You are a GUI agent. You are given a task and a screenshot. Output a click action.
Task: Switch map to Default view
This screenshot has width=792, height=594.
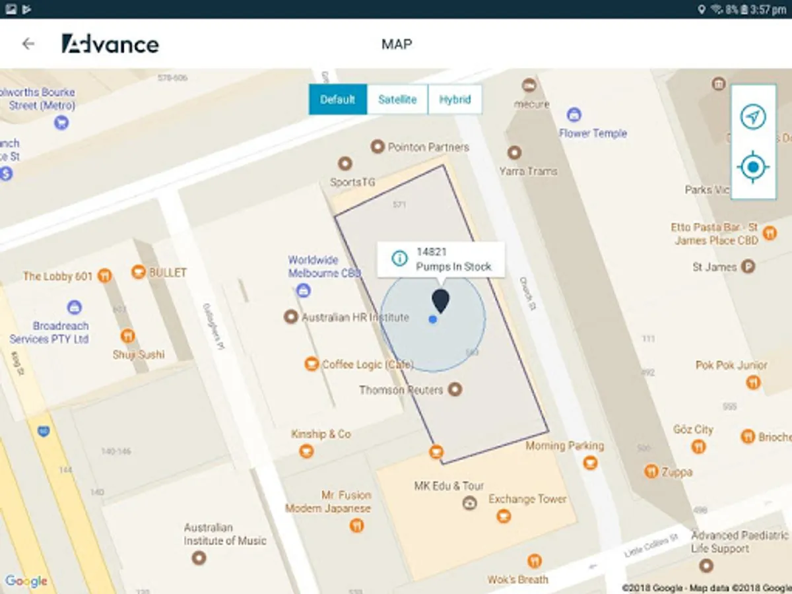click(x=338, y=100)
